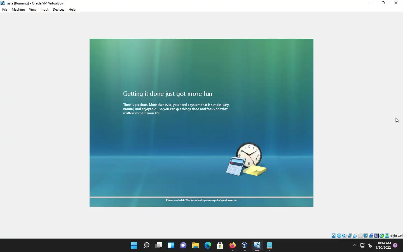Click 'Please wait while Windows checks' text

coord(201,200)
